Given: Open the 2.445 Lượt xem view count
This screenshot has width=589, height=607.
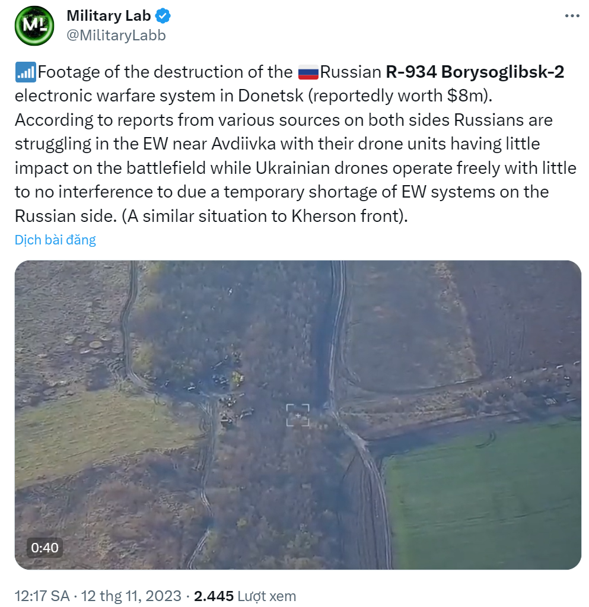Looking at the screenshot, I should click(x=244, y=595).
